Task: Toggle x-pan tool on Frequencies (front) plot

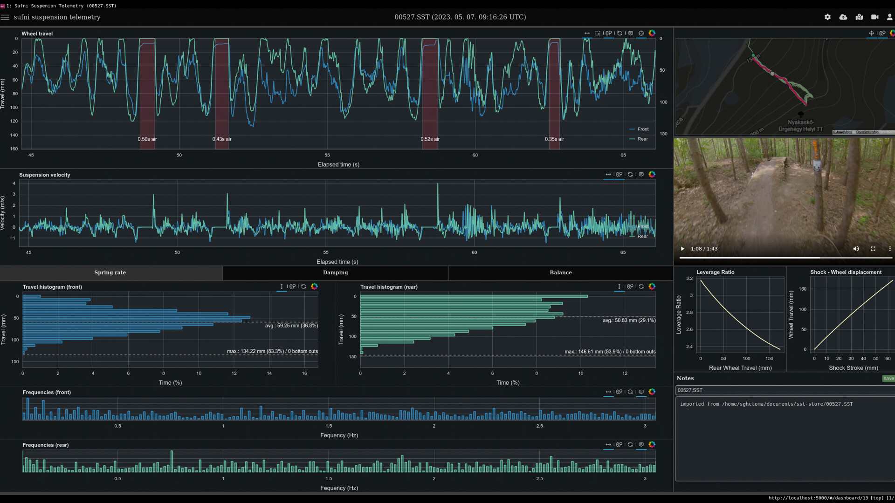Action: (608, 392)
